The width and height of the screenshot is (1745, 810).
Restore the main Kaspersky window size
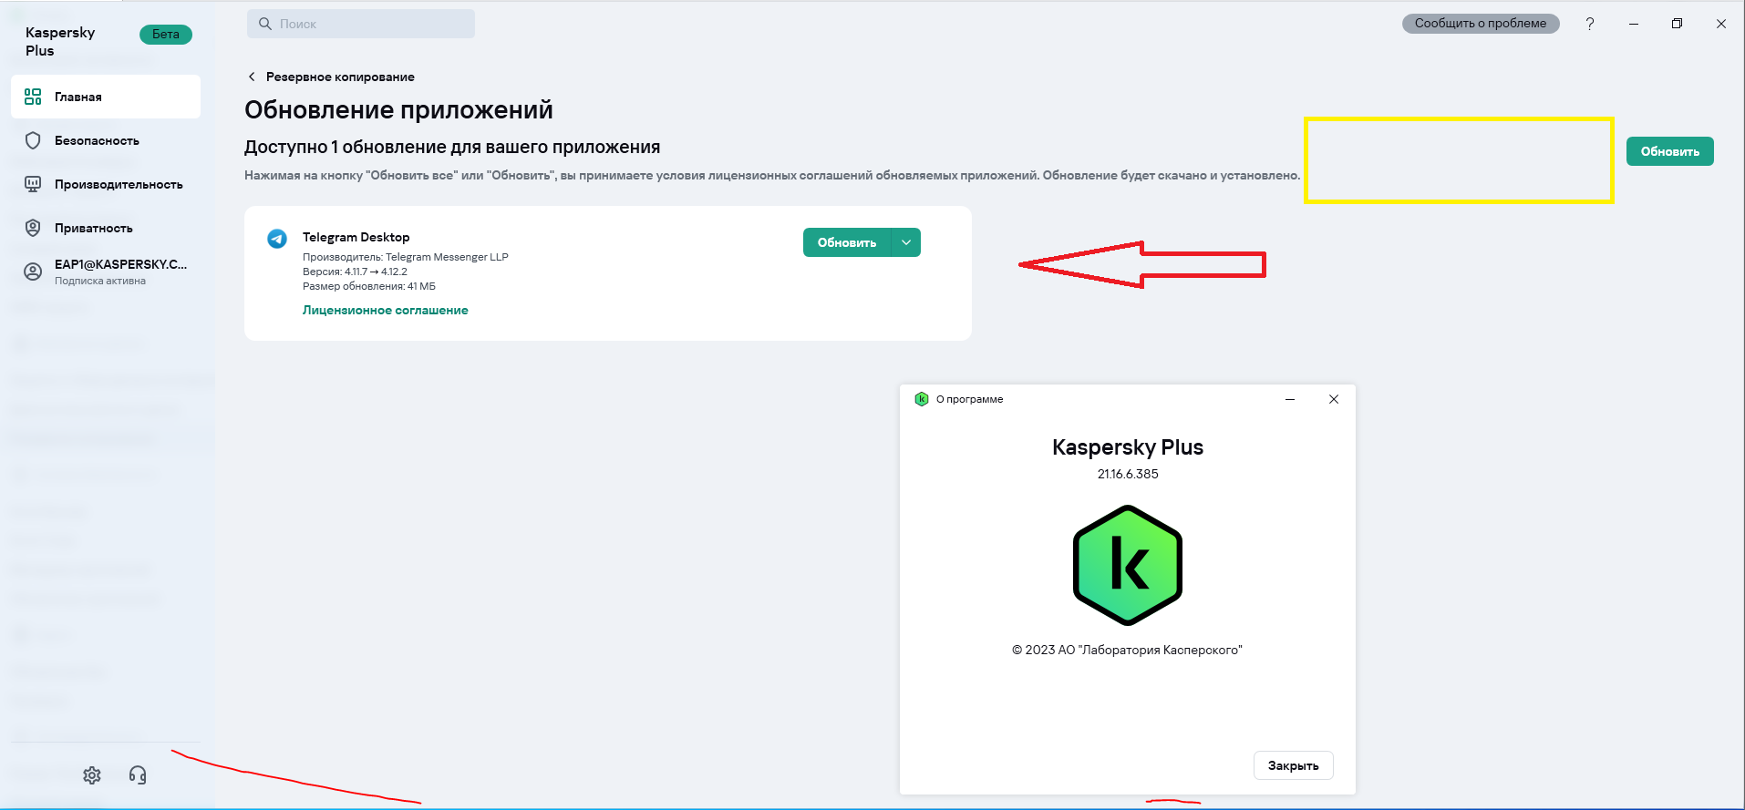[1677, 24]
